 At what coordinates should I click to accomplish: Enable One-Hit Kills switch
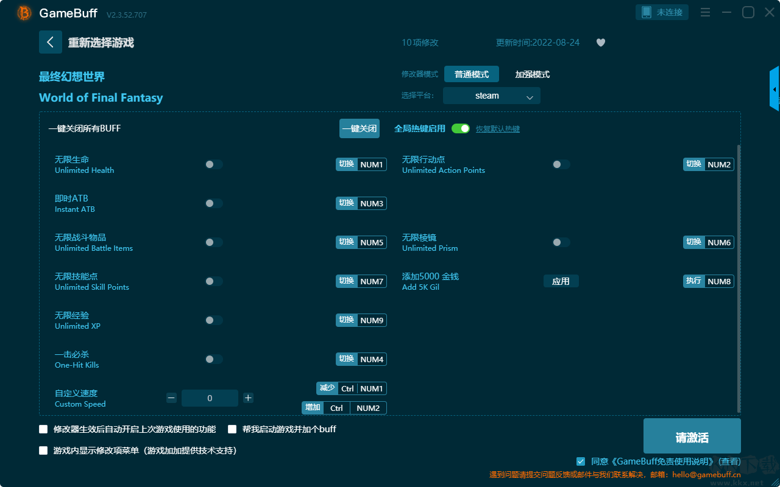214,359
